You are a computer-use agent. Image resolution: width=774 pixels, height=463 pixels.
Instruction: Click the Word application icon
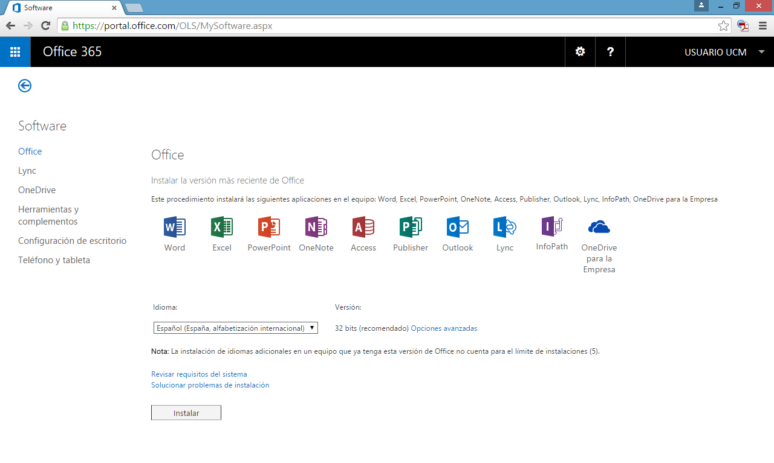click(x=175, y=228)
